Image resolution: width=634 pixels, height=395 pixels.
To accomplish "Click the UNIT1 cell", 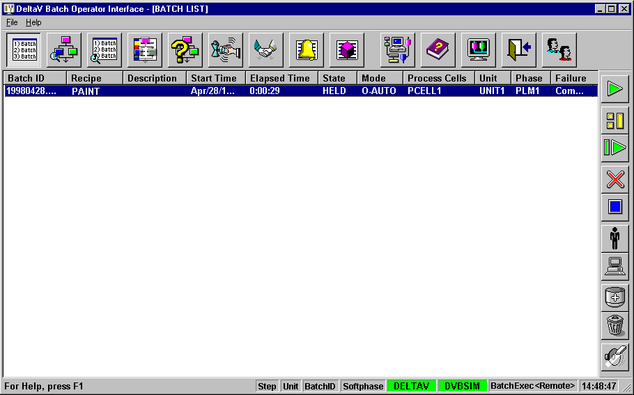I will point(492,91).
